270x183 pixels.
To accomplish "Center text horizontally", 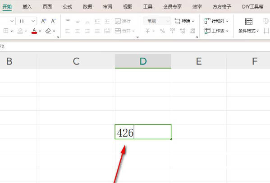I will tap(78, 31).
